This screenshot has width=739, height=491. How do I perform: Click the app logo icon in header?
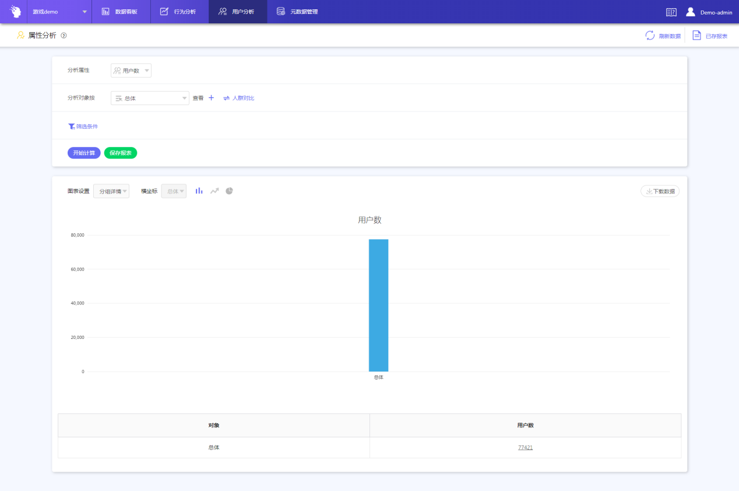pyautogui.click(x=15, y=12)
